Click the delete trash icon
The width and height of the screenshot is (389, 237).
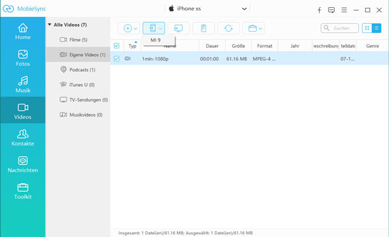204,28
